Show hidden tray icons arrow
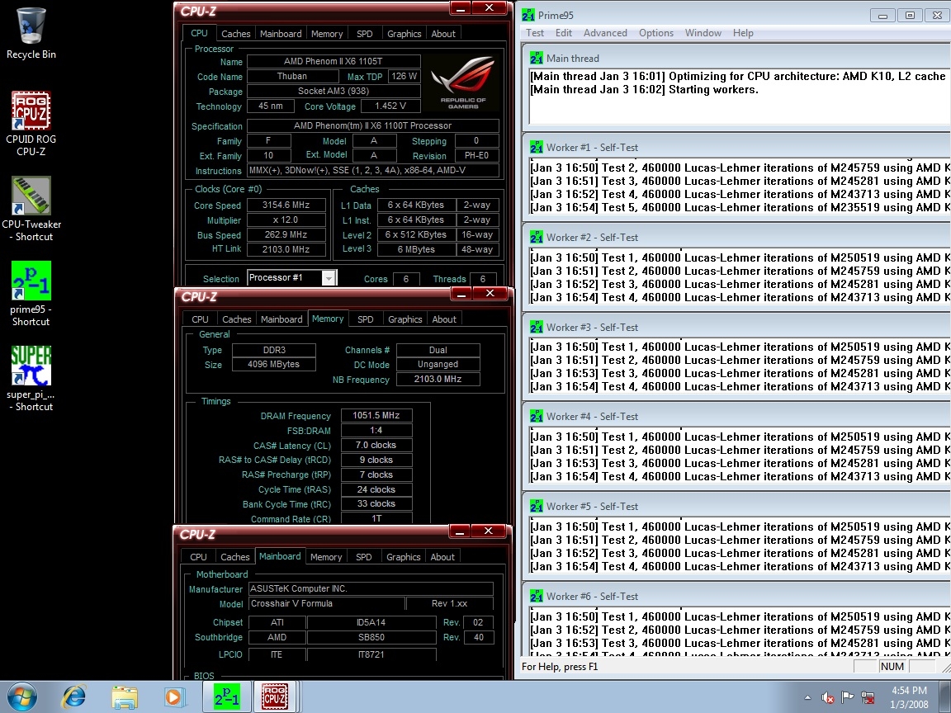The width and height of the screenshot is (951, 713). (x=807, y=698)
